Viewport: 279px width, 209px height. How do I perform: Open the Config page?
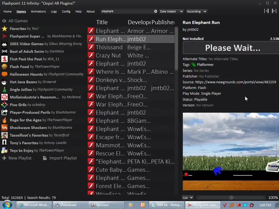coord(66,11)
